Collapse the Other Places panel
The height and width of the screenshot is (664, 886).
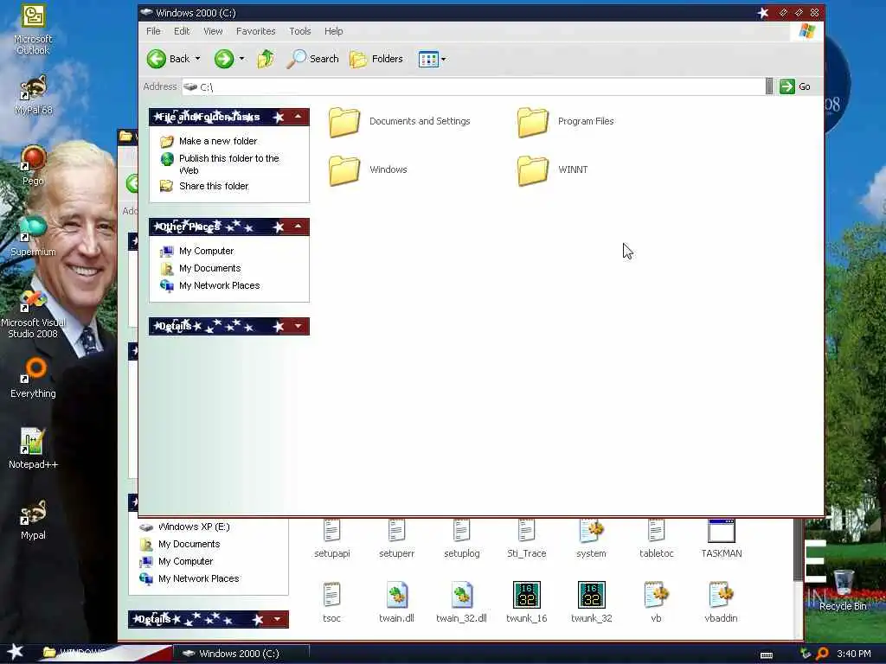coord(298,227)
